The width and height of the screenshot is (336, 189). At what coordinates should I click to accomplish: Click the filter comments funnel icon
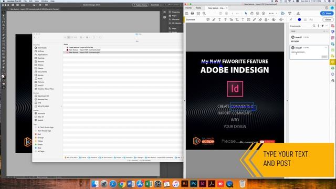pyautogui.click(x=322, y=26)
